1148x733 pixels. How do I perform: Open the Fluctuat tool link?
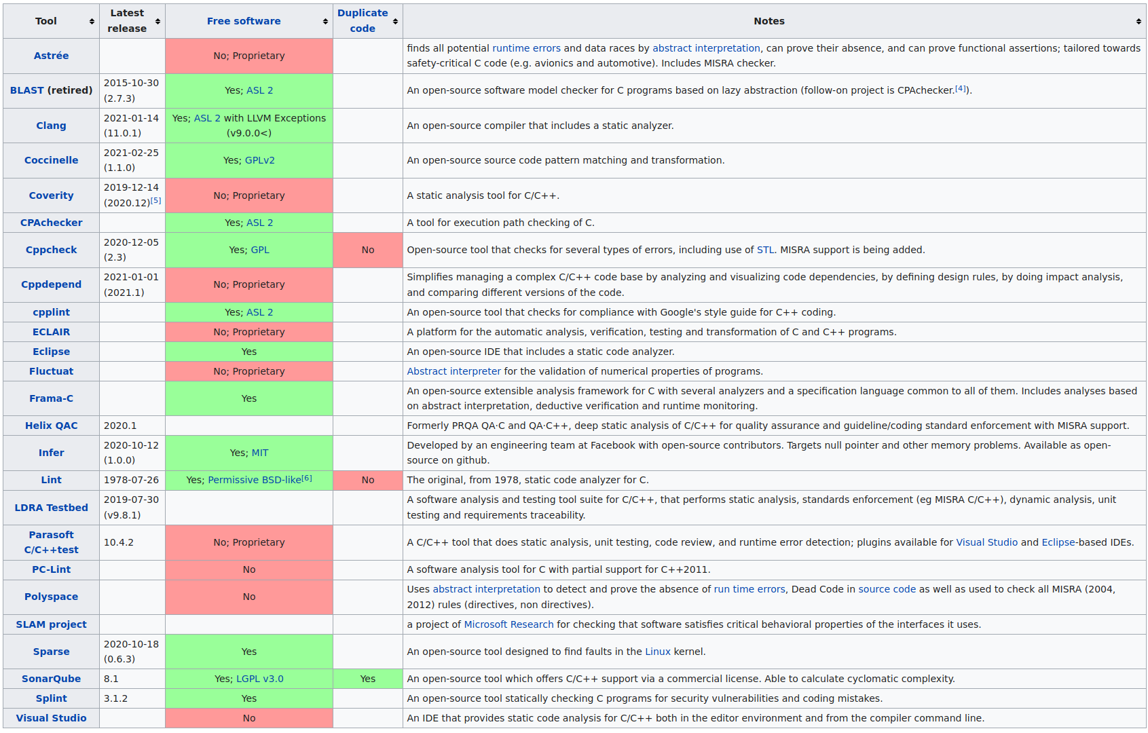pos(51,371)
